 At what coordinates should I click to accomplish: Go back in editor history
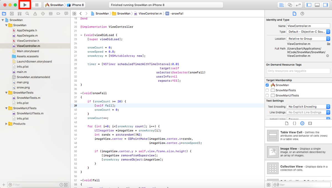pyautogui.click(x=81, y=13)
